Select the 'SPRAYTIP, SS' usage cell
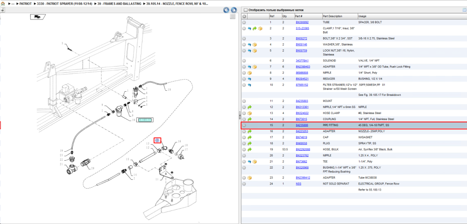Viewport: 467px width, 224px height. click(x=367, y=143)
